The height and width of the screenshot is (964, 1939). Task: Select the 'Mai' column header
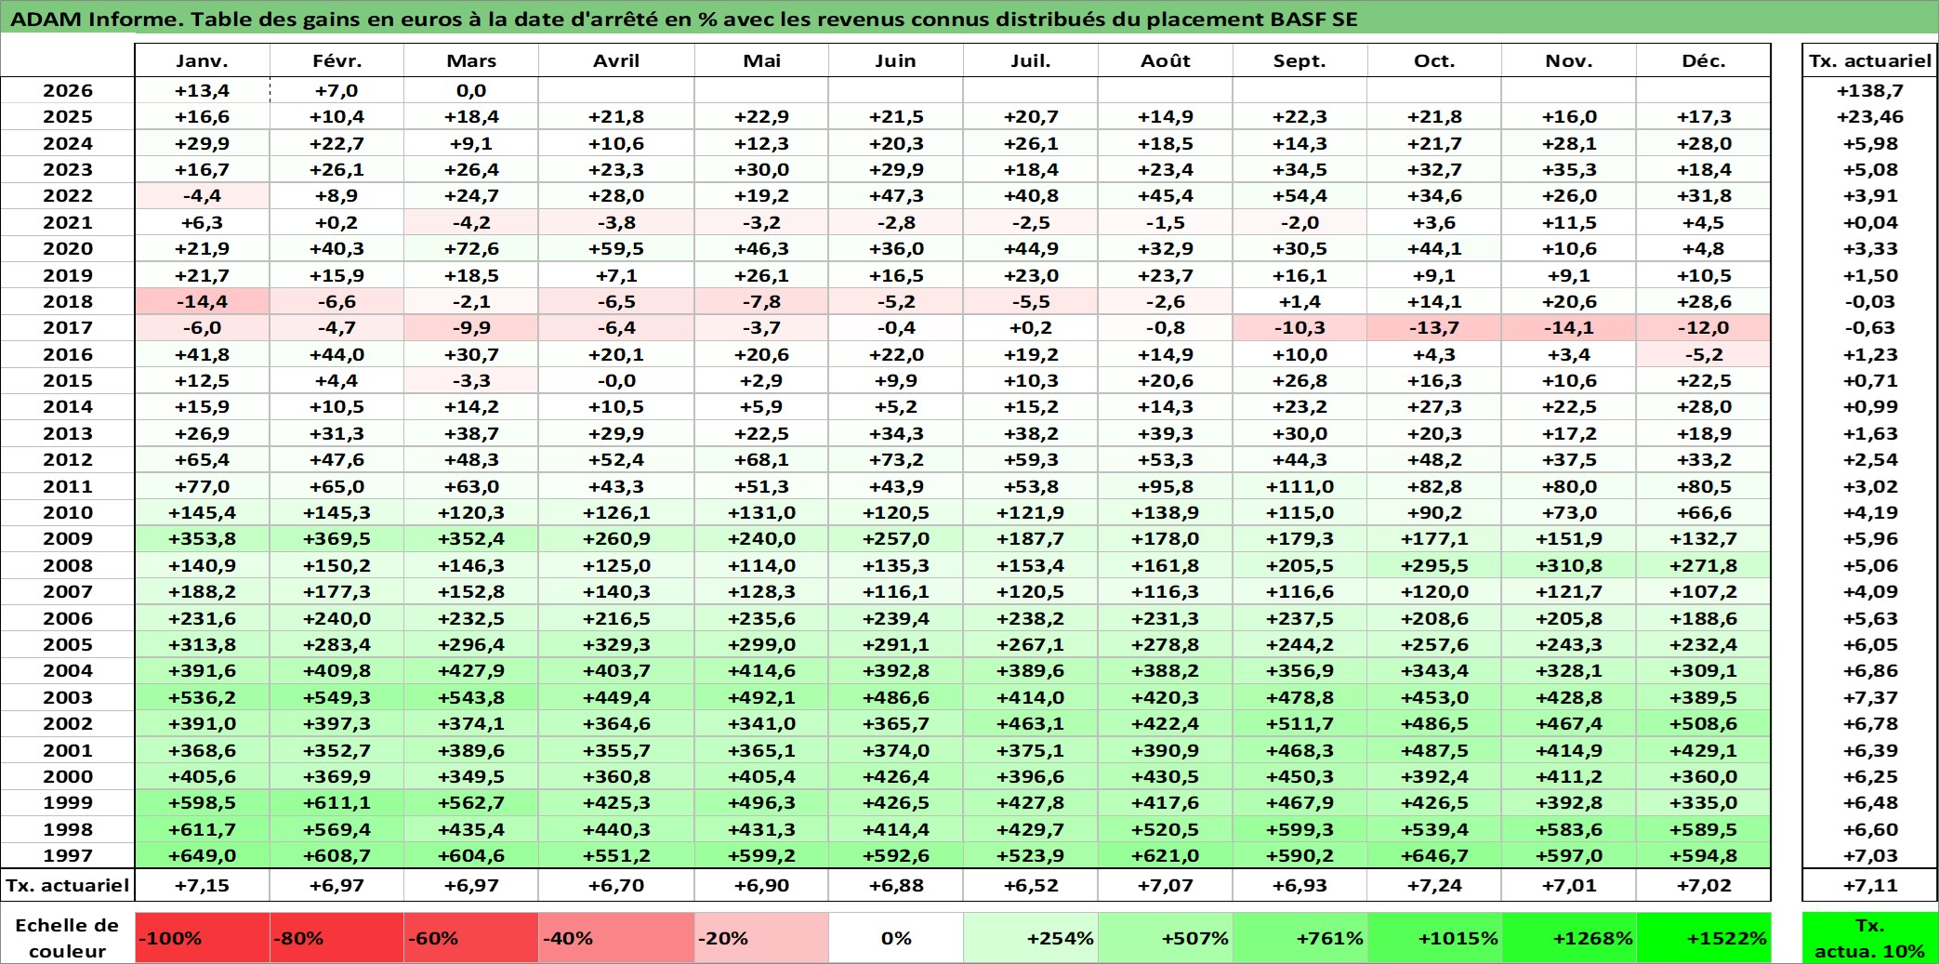(x=761, y=60)
